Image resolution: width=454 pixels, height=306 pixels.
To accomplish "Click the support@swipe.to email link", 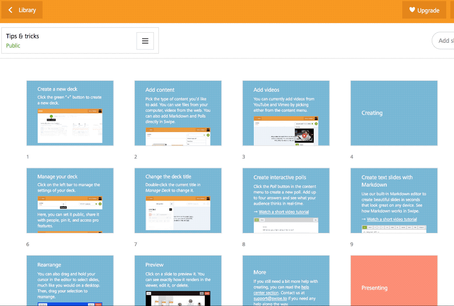I will (271, 299).
